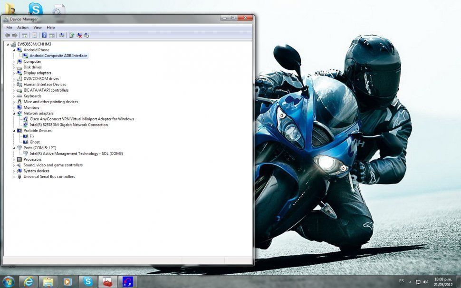Expand the Monitors category

[x=14, y=107]
